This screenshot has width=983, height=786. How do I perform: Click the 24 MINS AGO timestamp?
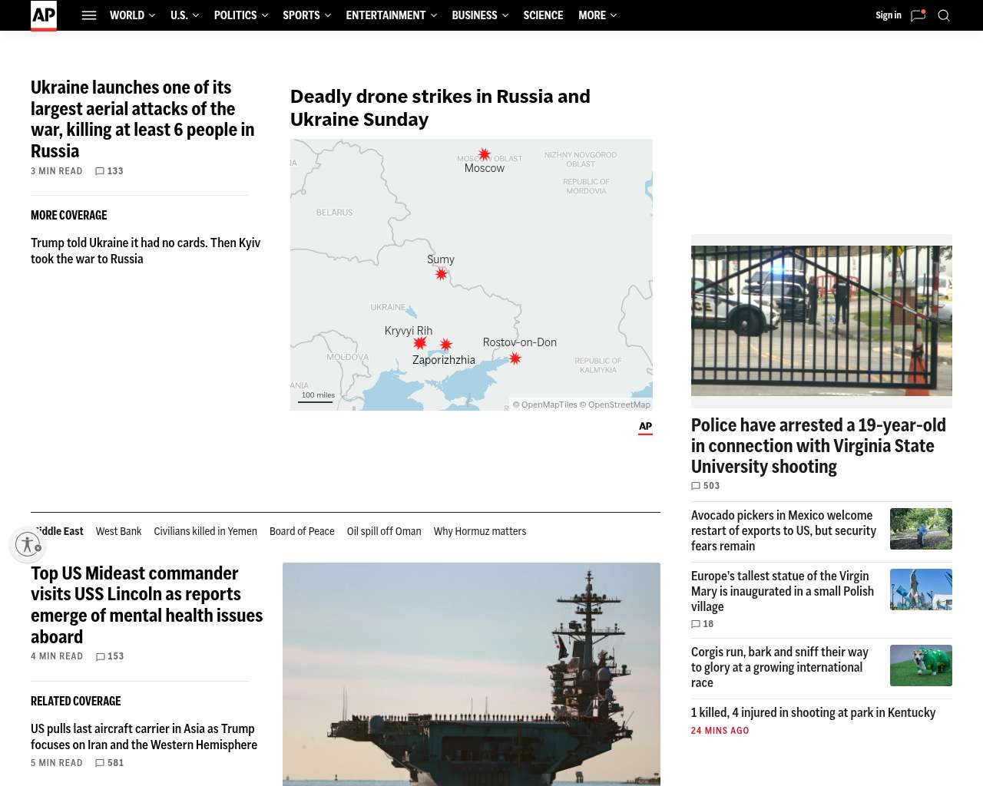pos(720,731)
